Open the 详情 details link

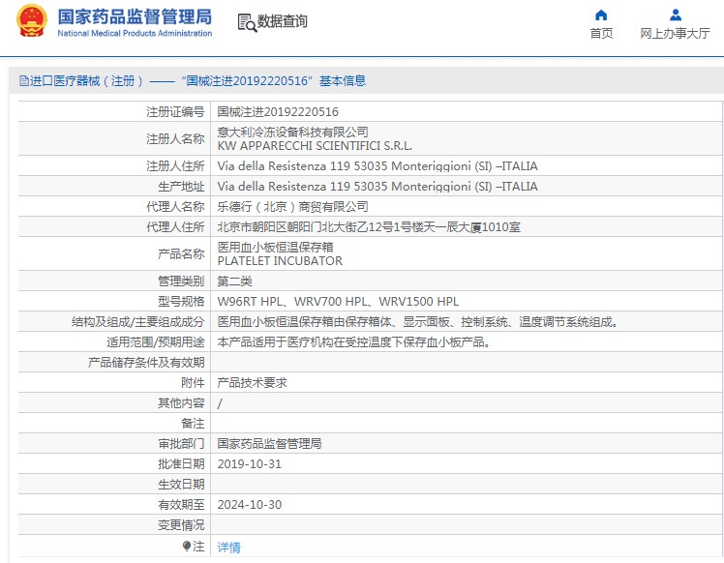229,548
